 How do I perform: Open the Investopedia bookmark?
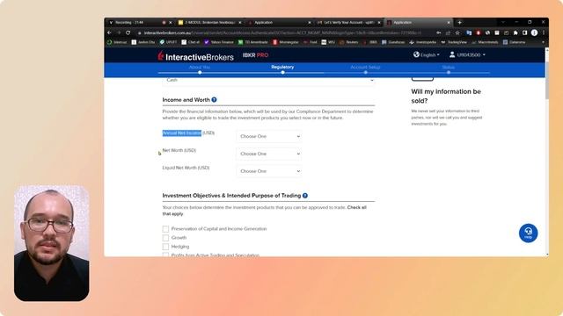click(422, 42)
